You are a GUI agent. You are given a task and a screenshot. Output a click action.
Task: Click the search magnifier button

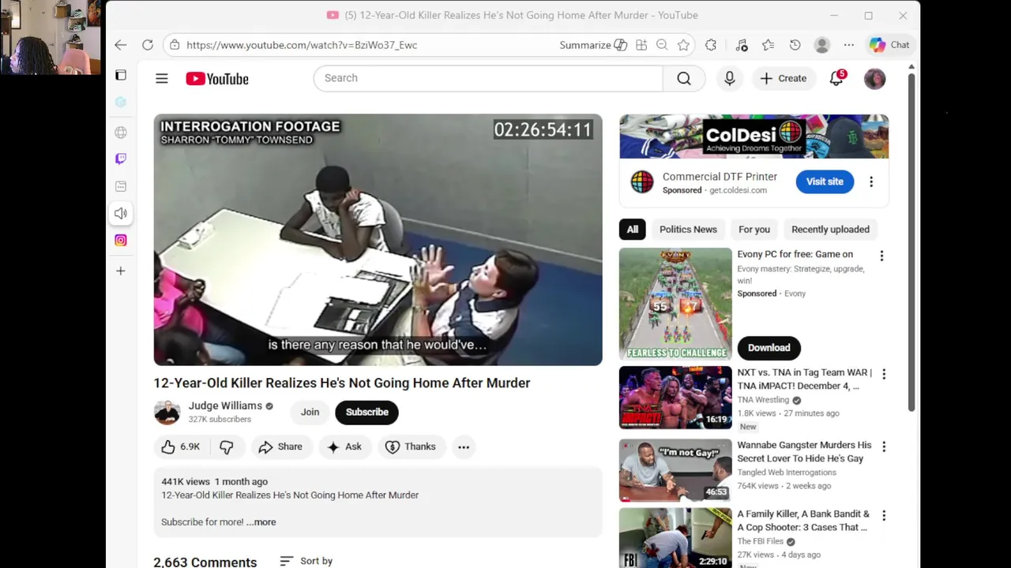[684, 78]
